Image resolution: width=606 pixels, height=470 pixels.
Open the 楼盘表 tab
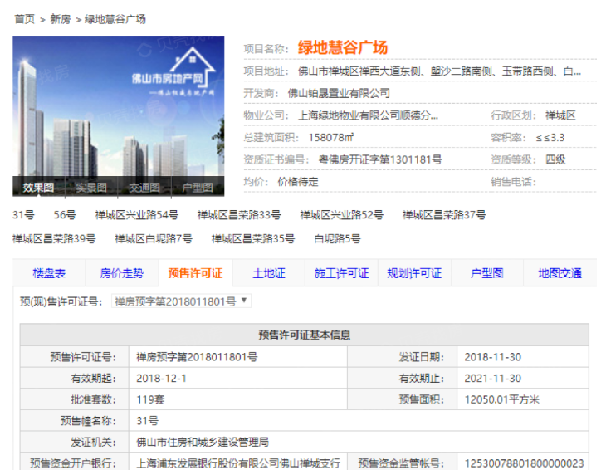(49, 273)
